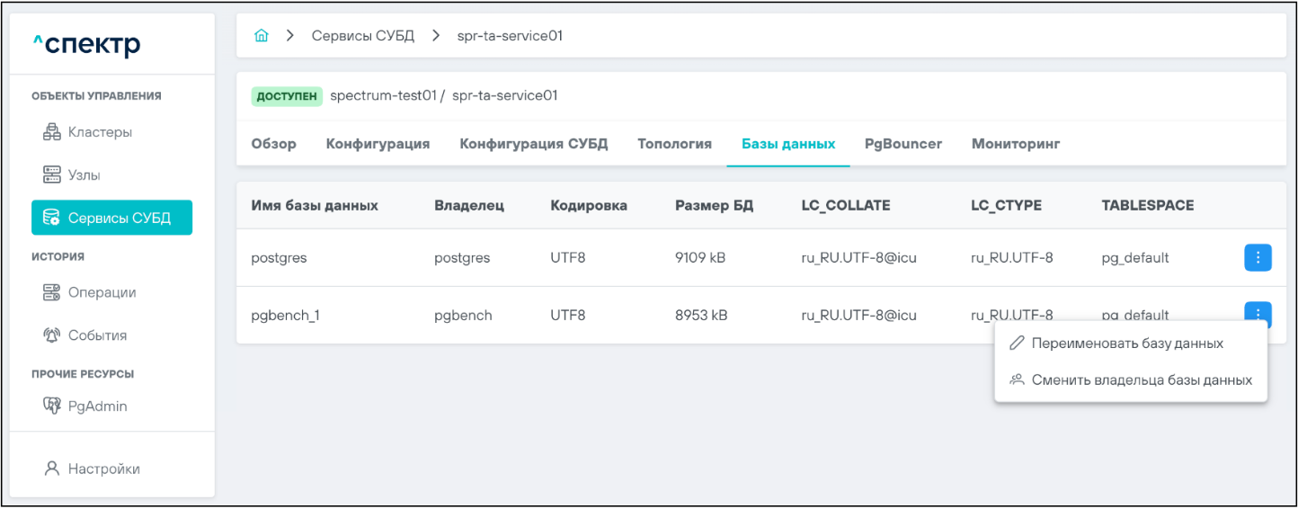Click the Узлы sidebar icon
This screenshot has height=509, width=1298.
click(x=52, y=174)
